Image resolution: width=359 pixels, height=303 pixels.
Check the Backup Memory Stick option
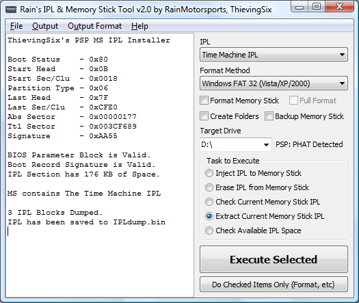269,116
